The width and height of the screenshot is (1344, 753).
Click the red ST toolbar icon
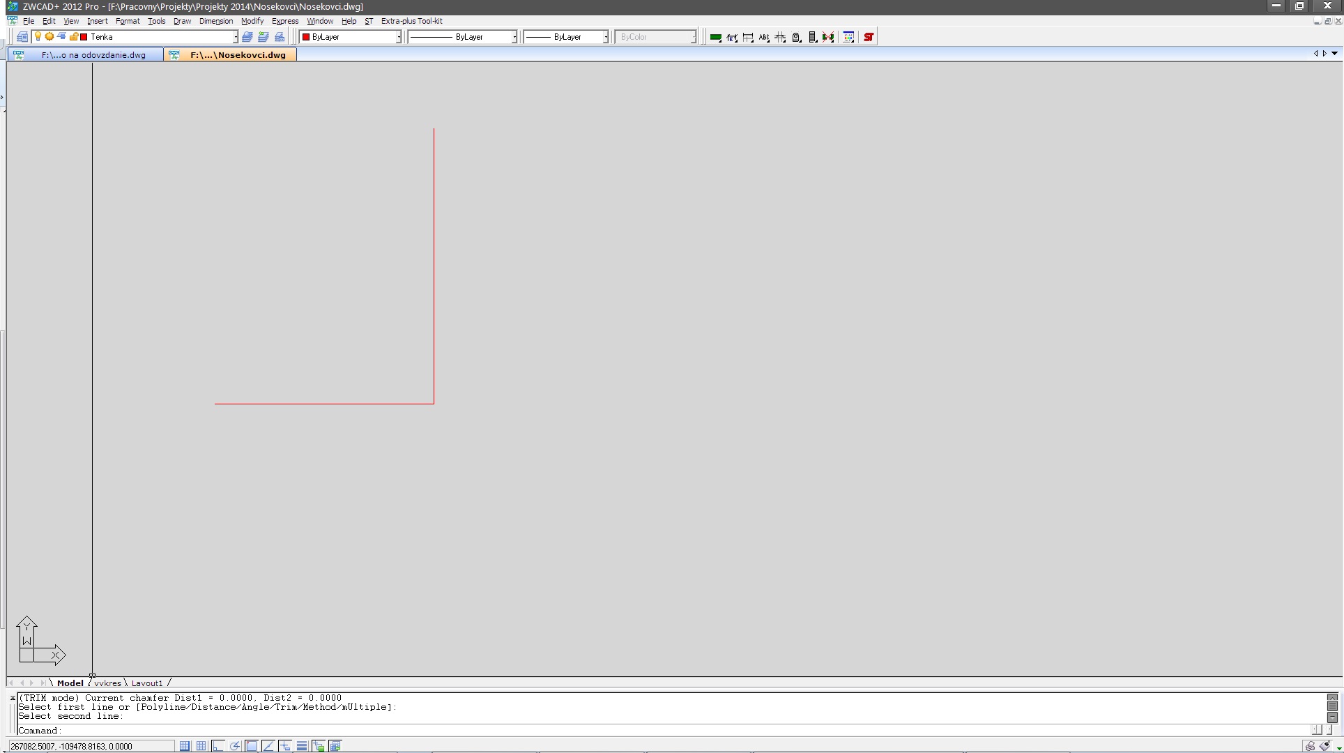(869, 37)
